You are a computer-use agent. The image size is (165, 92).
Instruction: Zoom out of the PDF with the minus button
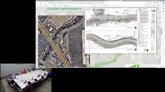pyautogui.click(x=90, y=6)
